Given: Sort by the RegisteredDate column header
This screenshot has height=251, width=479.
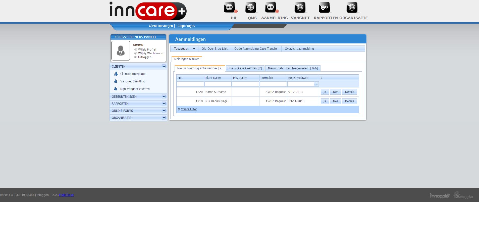Looking at the screenshot, I should tap(303, 78).
